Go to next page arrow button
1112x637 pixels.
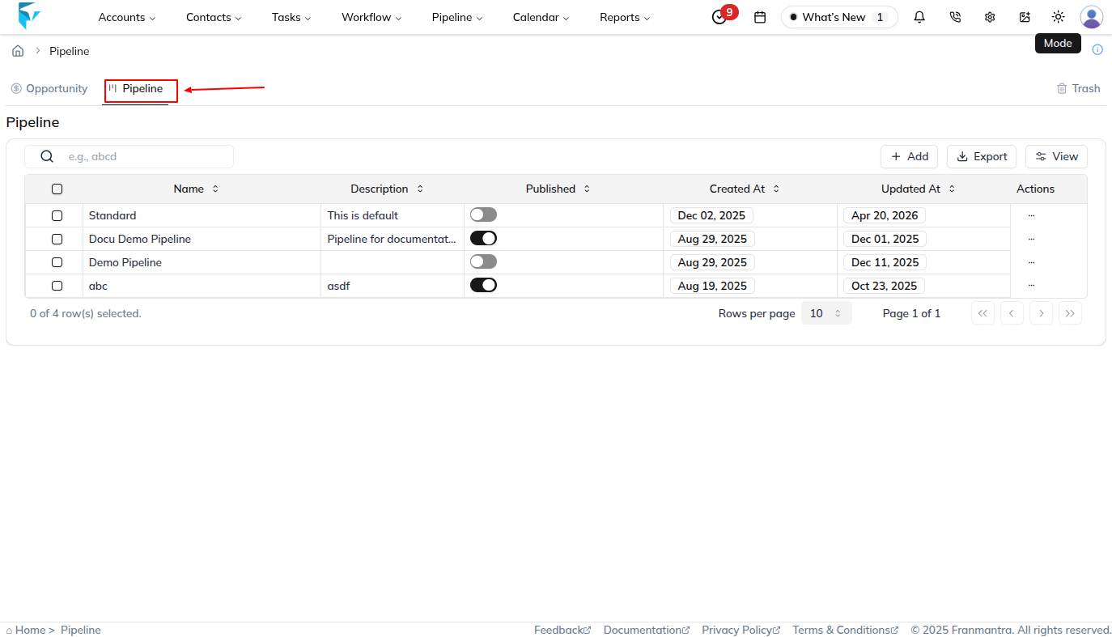(x=1041, y=313)
